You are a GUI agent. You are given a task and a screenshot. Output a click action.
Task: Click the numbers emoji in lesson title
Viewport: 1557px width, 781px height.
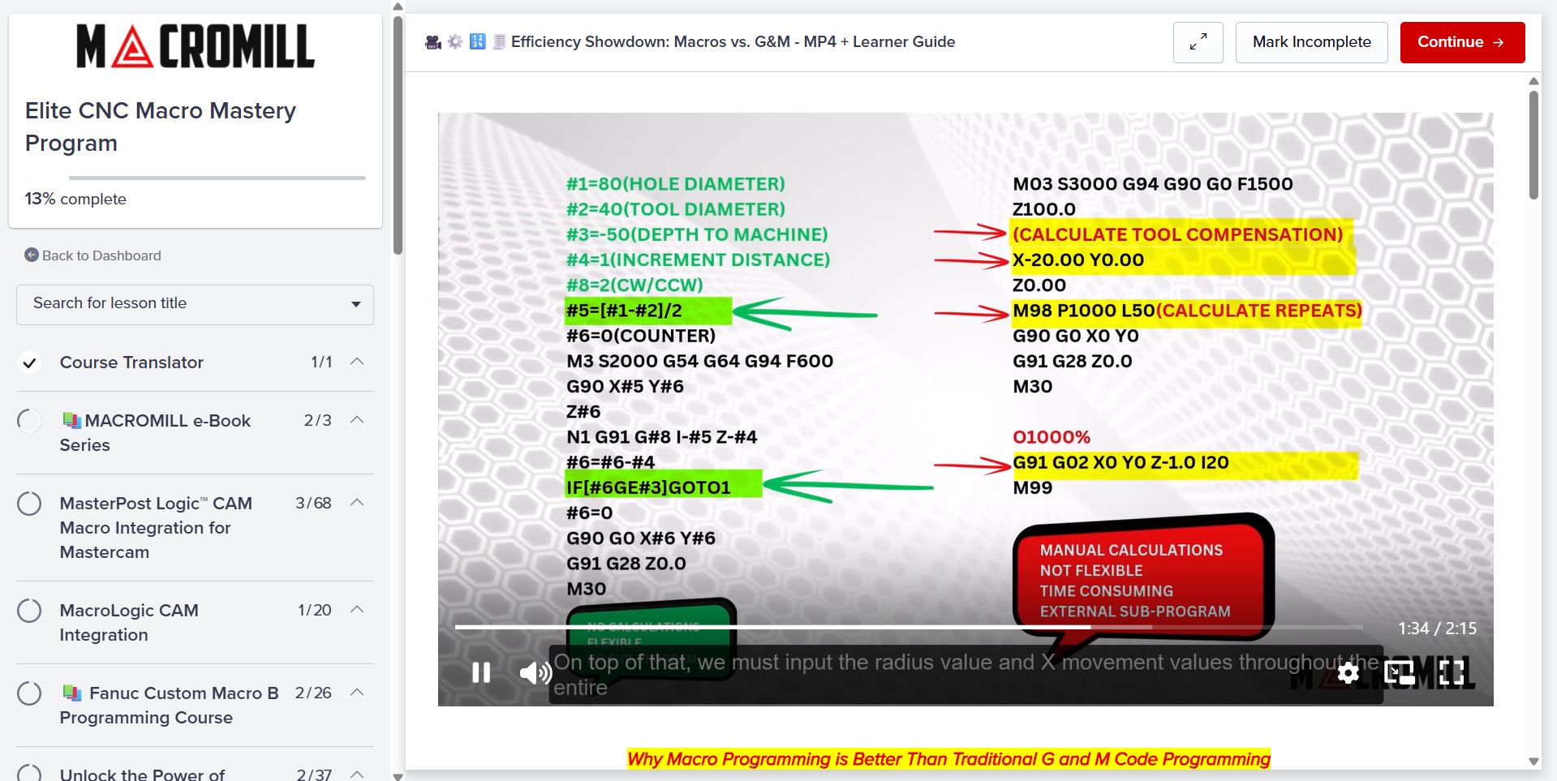click(x=478, y=41)
